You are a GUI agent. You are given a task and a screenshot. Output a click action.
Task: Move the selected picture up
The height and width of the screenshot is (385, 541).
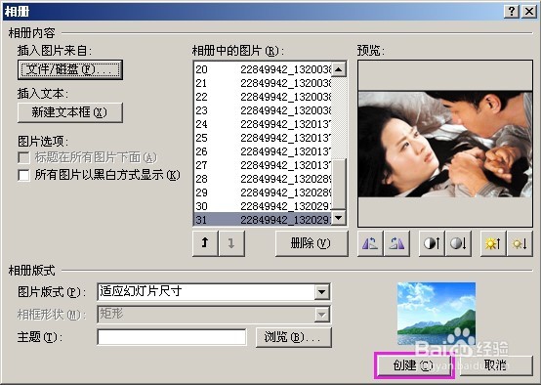tap(205, 243)
